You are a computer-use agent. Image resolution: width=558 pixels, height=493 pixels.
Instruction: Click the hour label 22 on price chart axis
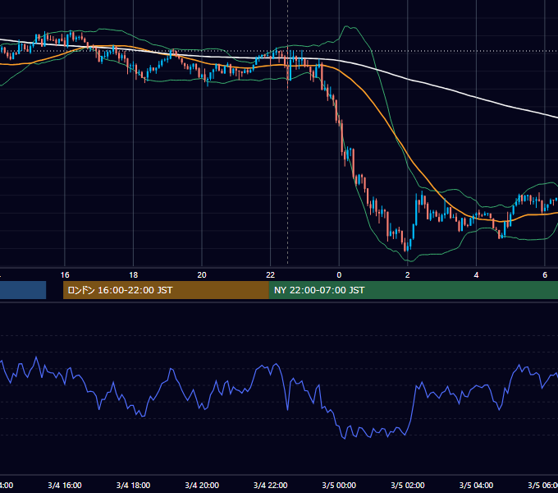(271, 275)
